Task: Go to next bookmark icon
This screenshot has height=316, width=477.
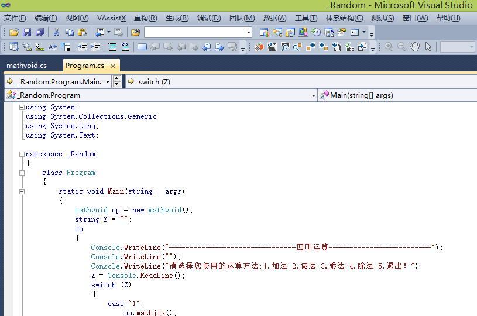Action: [x=168, y=47]
